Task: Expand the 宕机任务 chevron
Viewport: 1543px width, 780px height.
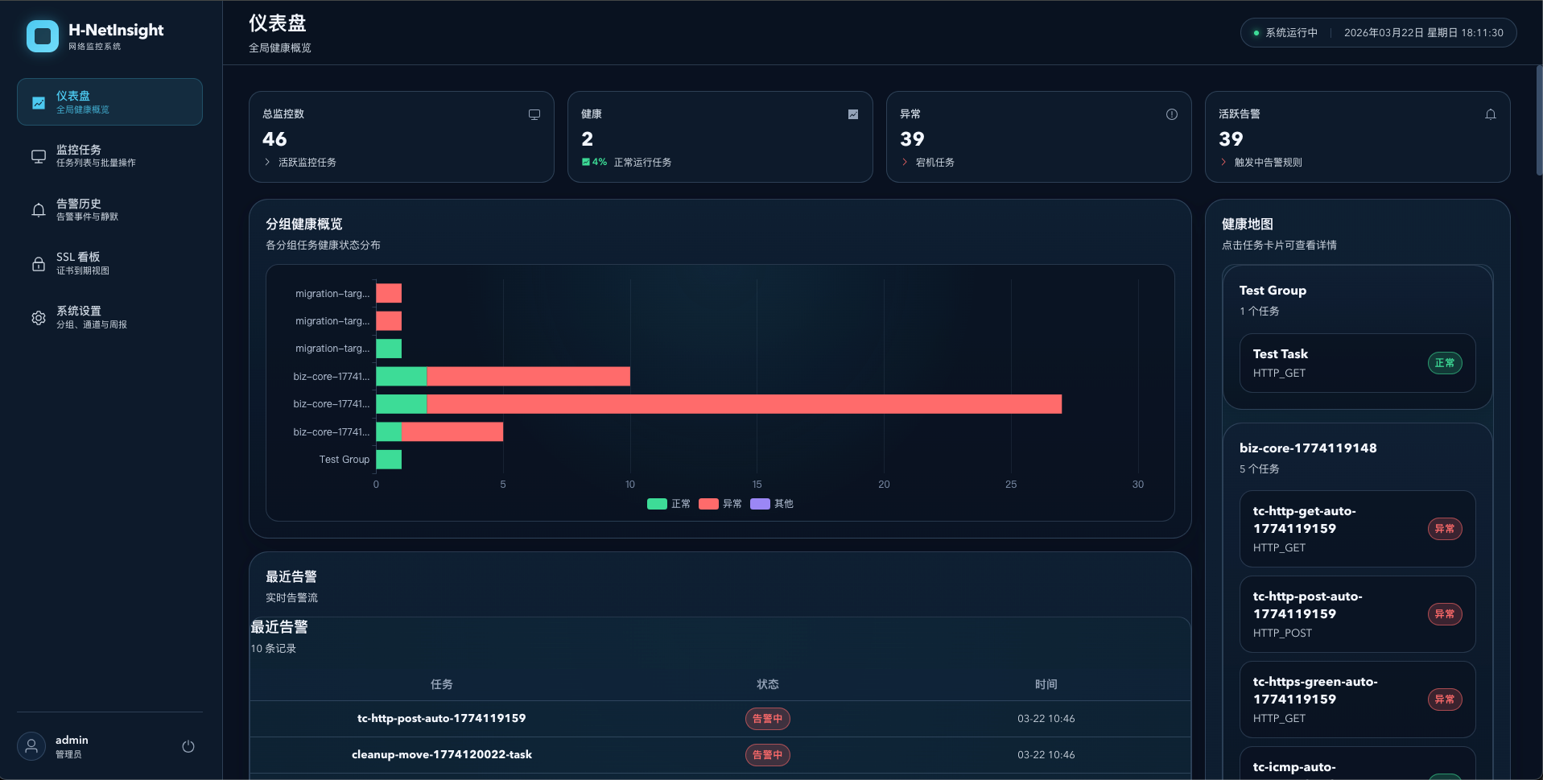Action: [905, 162]
